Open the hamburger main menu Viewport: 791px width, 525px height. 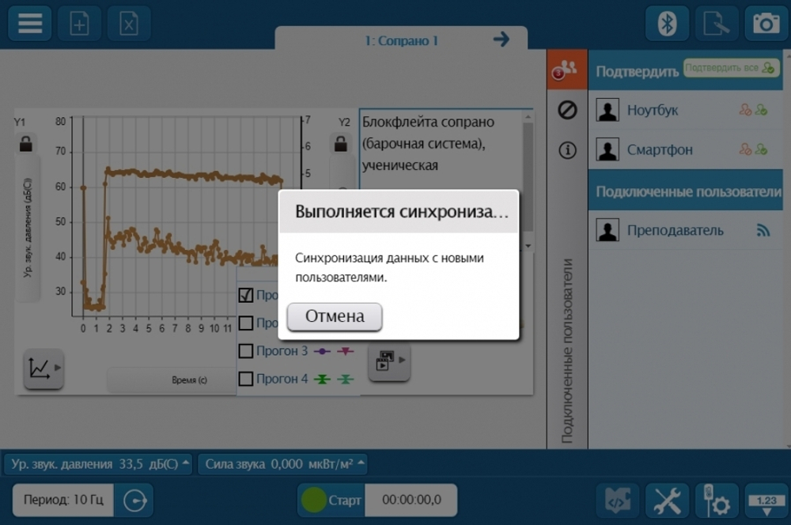[30, 23]
